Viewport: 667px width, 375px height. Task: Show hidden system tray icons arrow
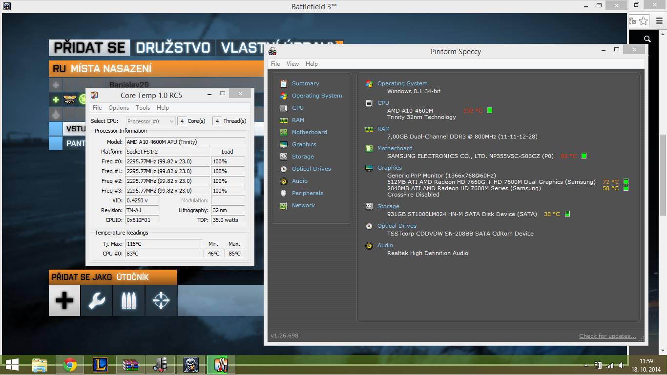586,365
